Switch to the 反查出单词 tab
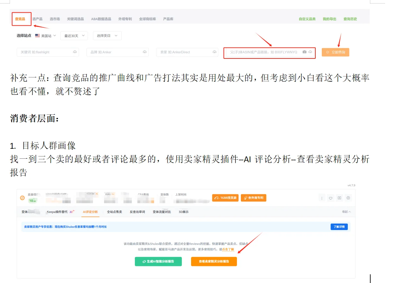395x283 pixels. click(137, 212)
